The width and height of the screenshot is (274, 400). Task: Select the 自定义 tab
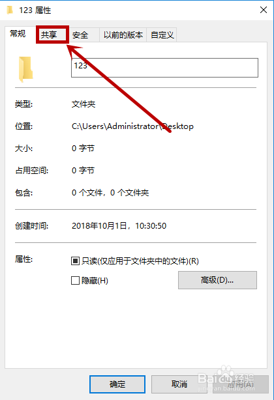162,35
